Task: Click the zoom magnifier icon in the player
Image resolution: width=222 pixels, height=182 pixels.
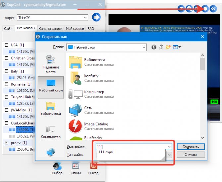Action: point(189,9)
